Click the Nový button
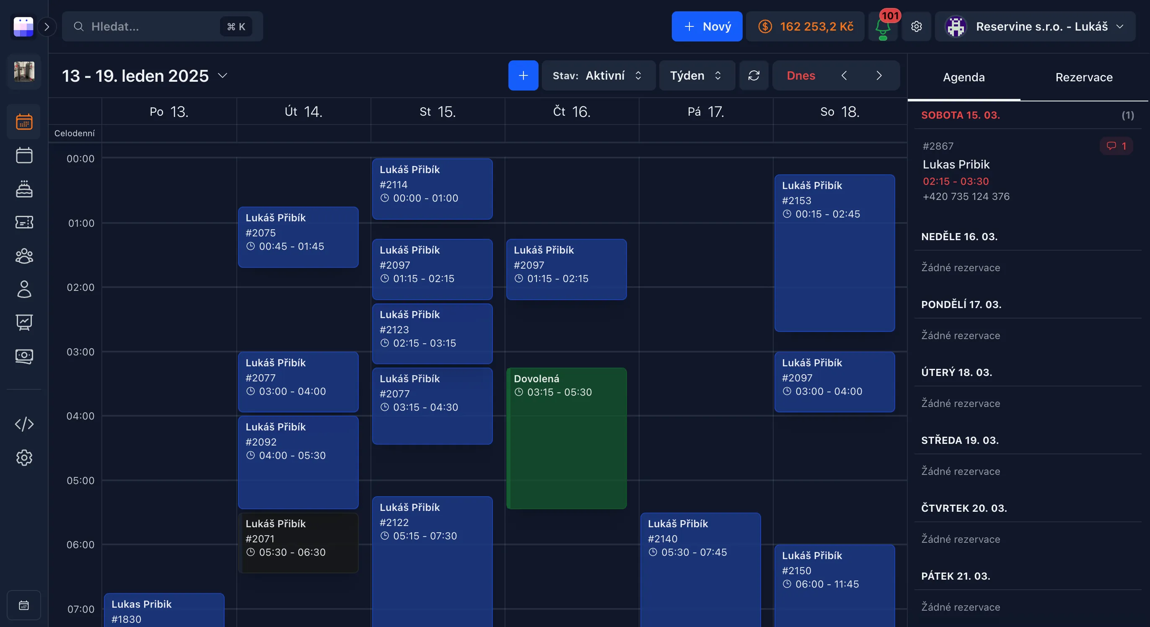Screen dimensions: 1150x627 pos(707,27)
